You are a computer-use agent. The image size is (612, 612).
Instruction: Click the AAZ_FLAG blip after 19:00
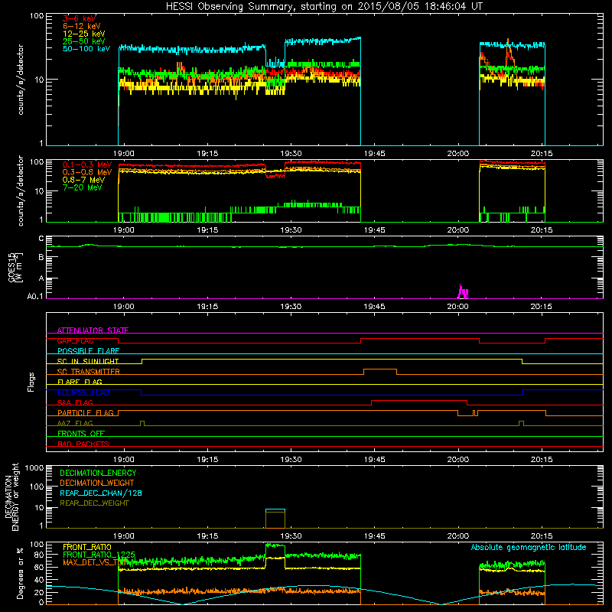142,423
